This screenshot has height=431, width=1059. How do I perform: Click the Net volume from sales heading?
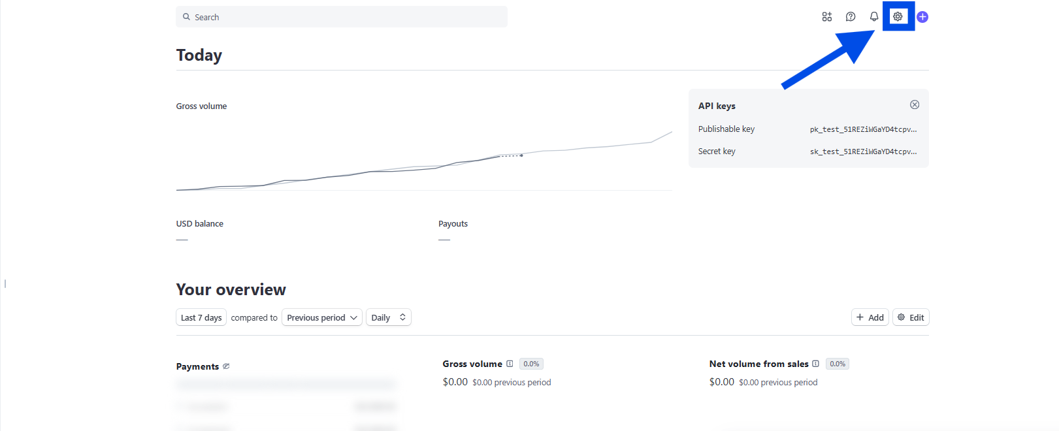758,364
